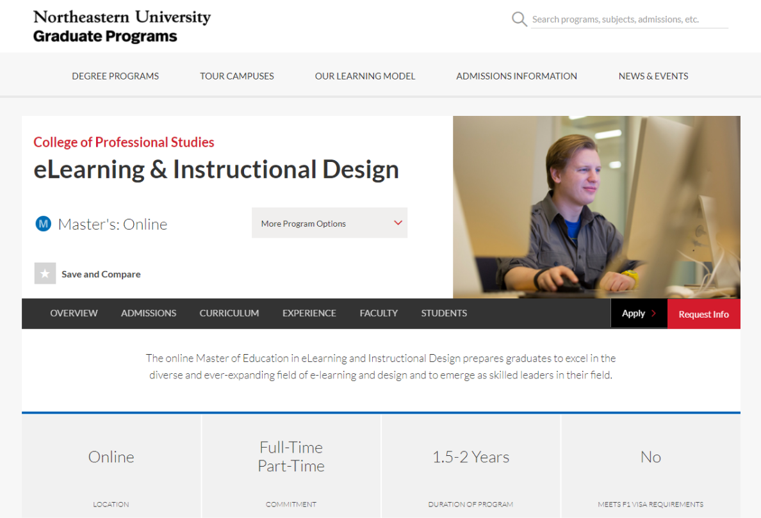Click the search magnifier icon
Viewport: 761px width, 518px height.
coord(520,19)
